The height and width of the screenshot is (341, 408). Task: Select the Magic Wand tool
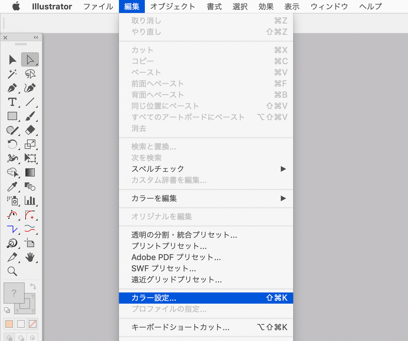tap(12, 74)
